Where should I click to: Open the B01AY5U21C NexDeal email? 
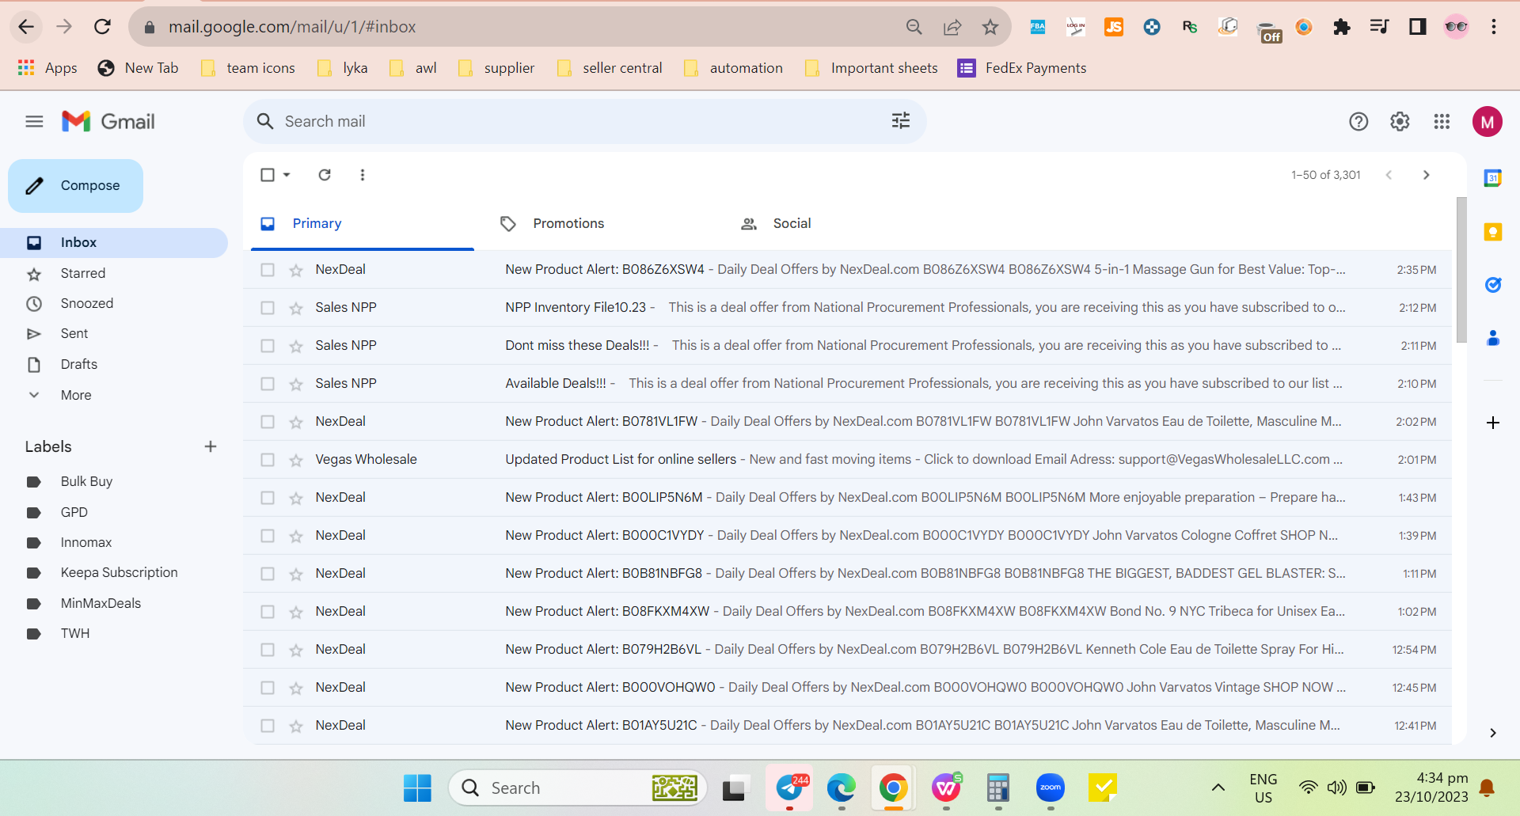pyautogui.click(x=848, y=726)
